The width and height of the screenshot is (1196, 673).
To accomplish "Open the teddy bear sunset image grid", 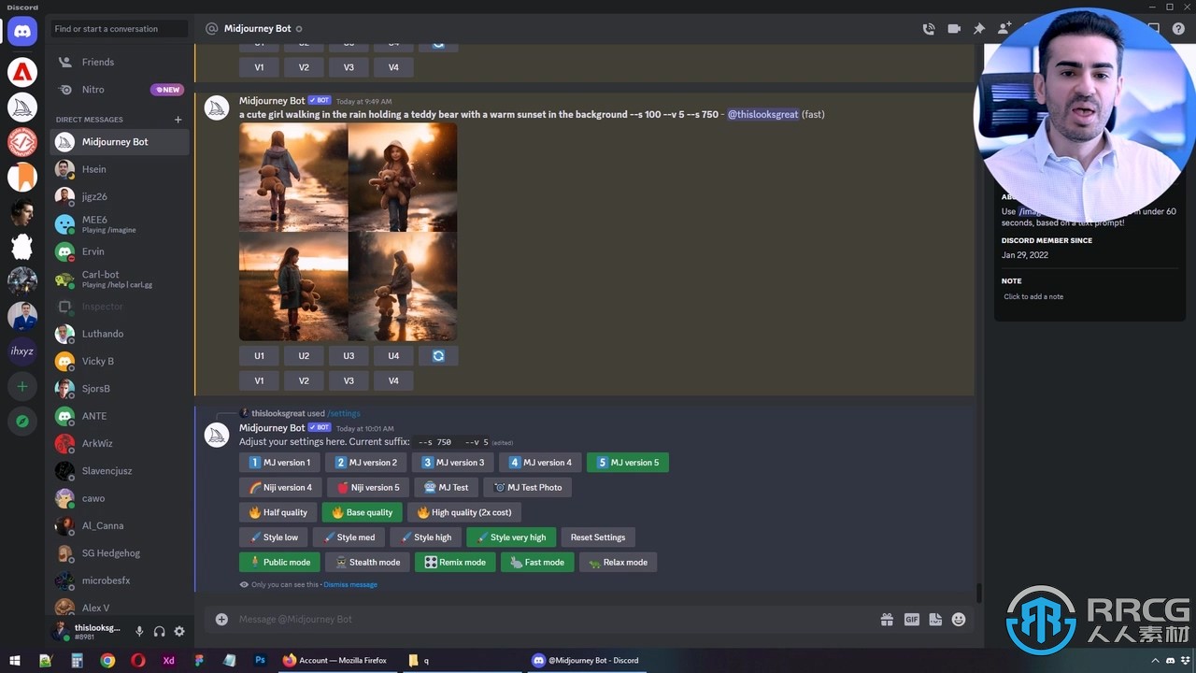I will tap(348, 232).
